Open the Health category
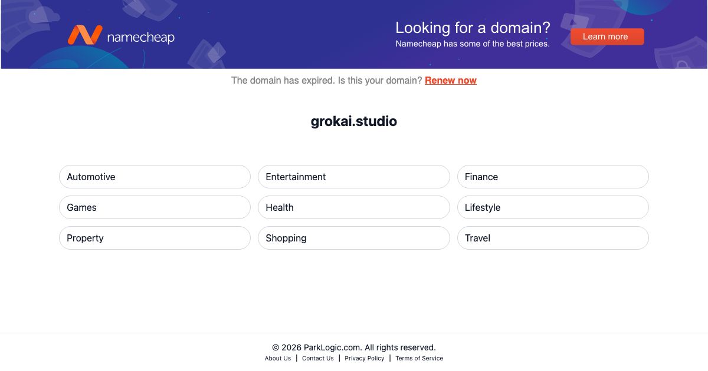 (354, 207)
